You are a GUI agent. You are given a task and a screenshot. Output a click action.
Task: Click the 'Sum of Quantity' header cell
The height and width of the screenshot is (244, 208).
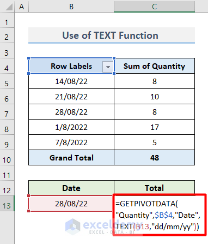154,66
